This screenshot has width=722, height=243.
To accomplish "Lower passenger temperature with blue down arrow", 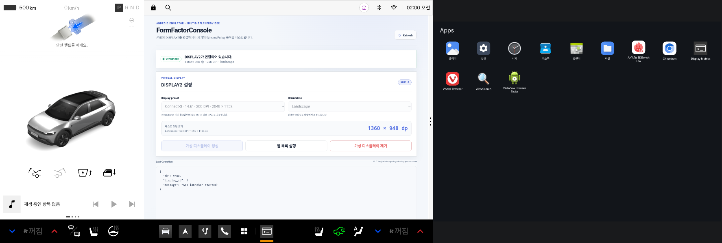I will [378, 231].
